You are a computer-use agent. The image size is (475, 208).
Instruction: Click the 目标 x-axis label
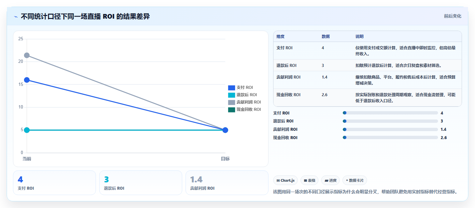coord(225,159)
